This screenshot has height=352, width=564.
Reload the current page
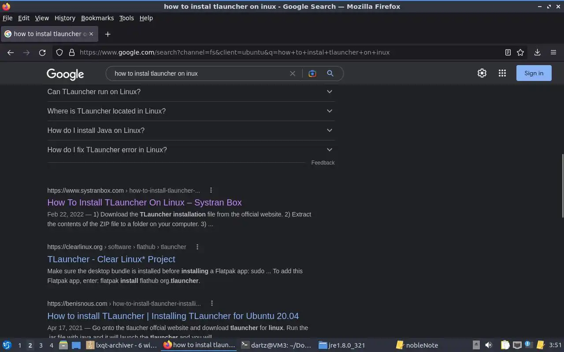42,52
